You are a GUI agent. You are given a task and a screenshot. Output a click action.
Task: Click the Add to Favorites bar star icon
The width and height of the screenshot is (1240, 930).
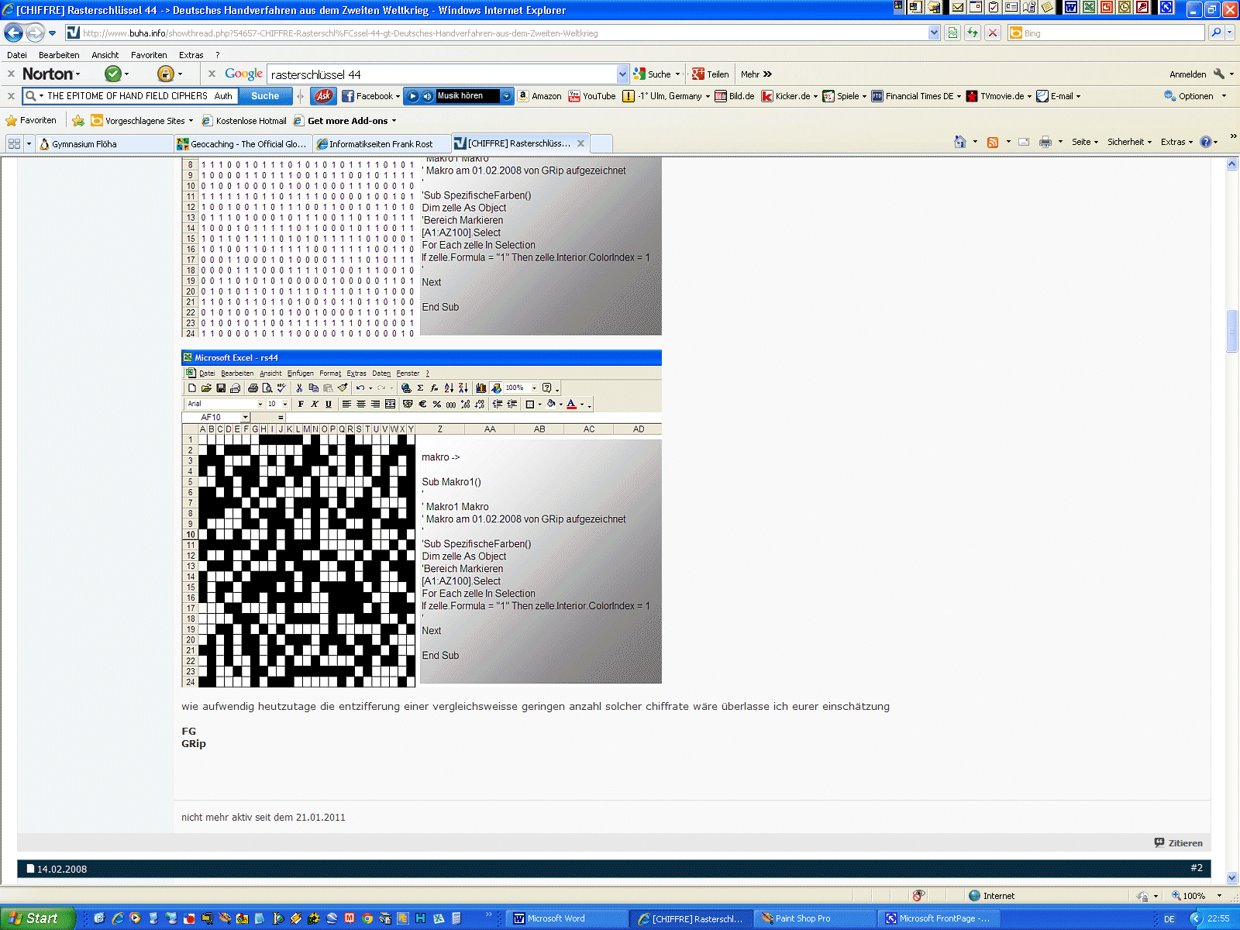pyautogui.click(x=78, y=120)
